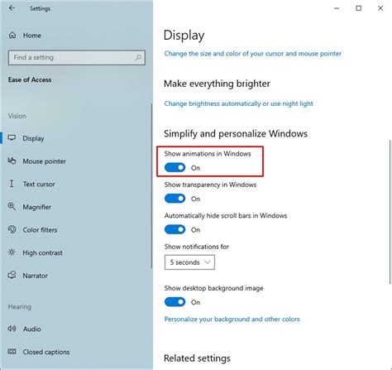392x370 pixels.
Task: Turn off Show desktop background image
Action: coord(174,302)
